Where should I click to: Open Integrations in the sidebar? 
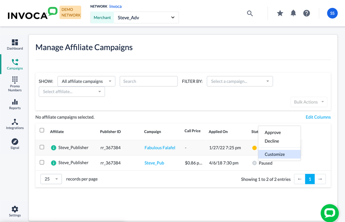coord(15,124)
